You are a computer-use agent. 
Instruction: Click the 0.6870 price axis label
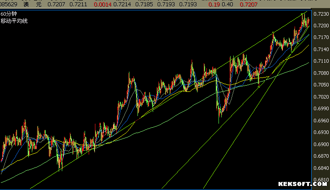321,156
